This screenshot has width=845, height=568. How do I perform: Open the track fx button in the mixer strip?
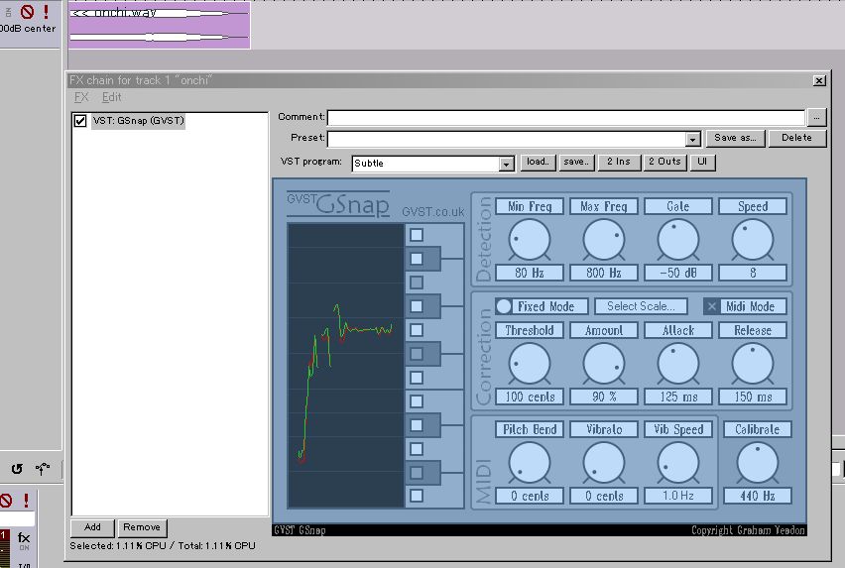[x=24, y=540]
